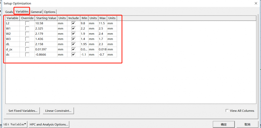Enable Override checkbox for L2
Viewport: 261px width, 128px height.
(x=27, y=23)
